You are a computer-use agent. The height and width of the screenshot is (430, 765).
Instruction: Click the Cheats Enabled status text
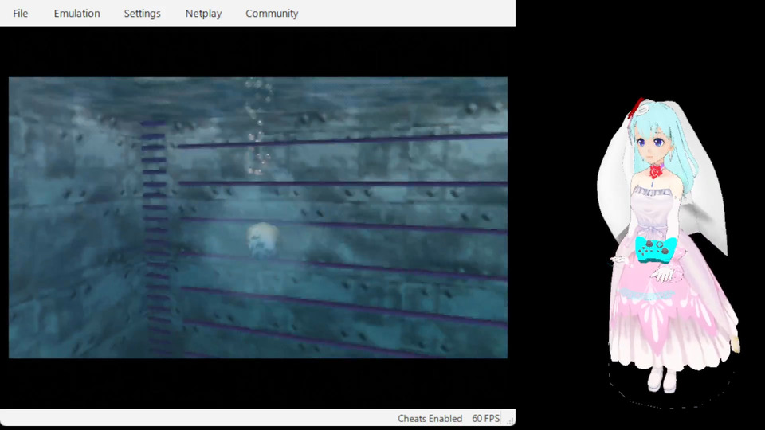click(x=430, y=418)
